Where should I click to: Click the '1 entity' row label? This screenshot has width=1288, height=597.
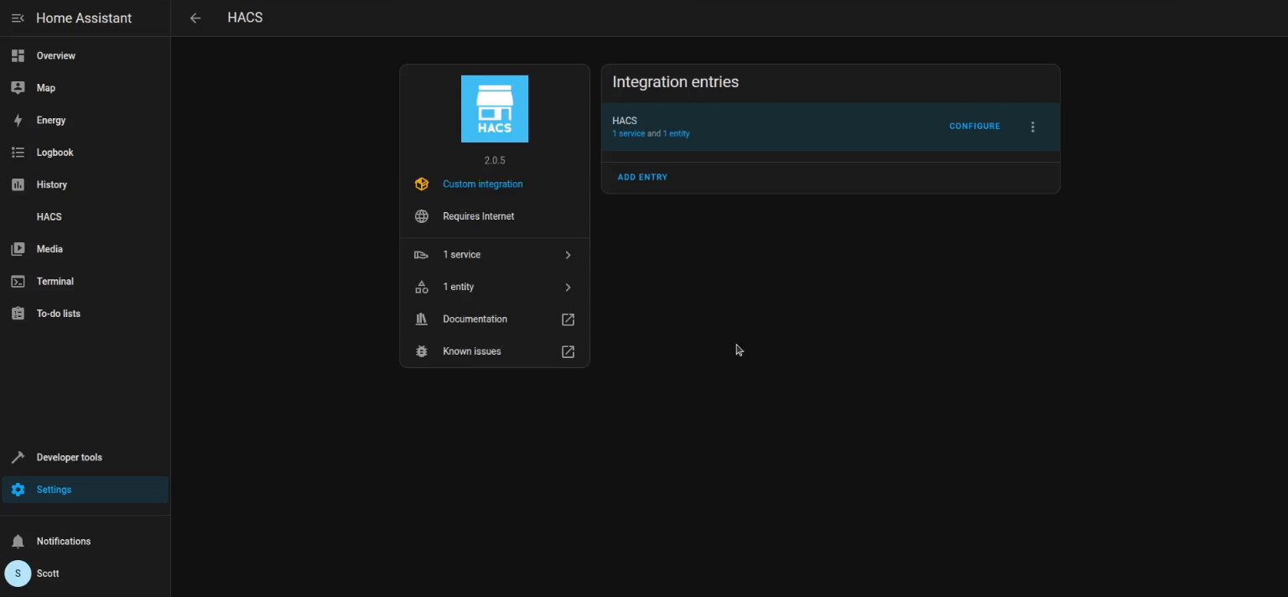(459, 287)
